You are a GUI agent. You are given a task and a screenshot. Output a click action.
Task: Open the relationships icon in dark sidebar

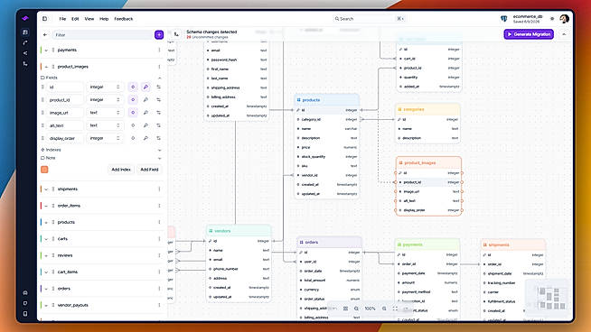tap(25, 43)
